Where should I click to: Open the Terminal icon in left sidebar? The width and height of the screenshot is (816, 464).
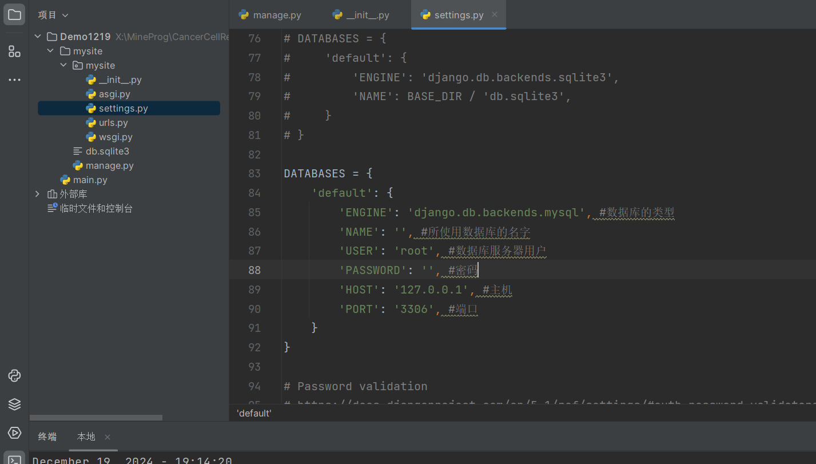point(14,459)
